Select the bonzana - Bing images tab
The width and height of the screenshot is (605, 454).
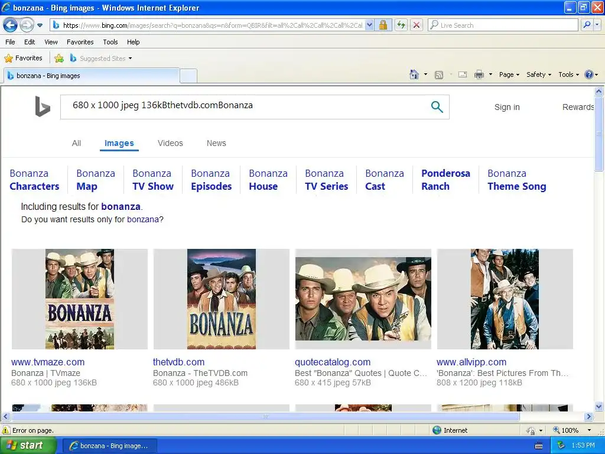92,76
